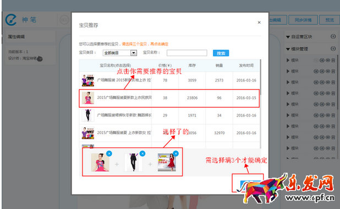The image size is (340, 209).
Task: Click the 同步详情 button
Action: click(303, 20)
